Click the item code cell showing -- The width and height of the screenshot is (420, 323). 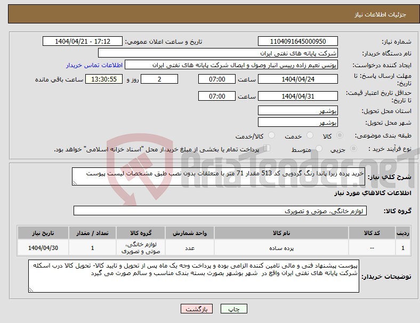click(x=372, y=248)
